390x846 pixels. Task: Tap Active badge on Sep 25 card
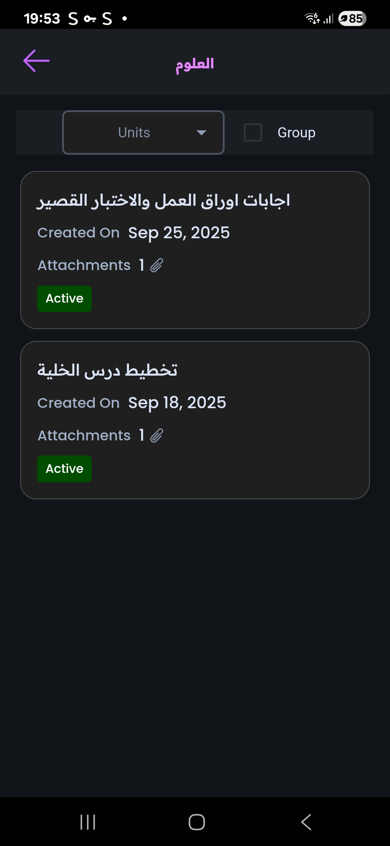tap(65, 299)
